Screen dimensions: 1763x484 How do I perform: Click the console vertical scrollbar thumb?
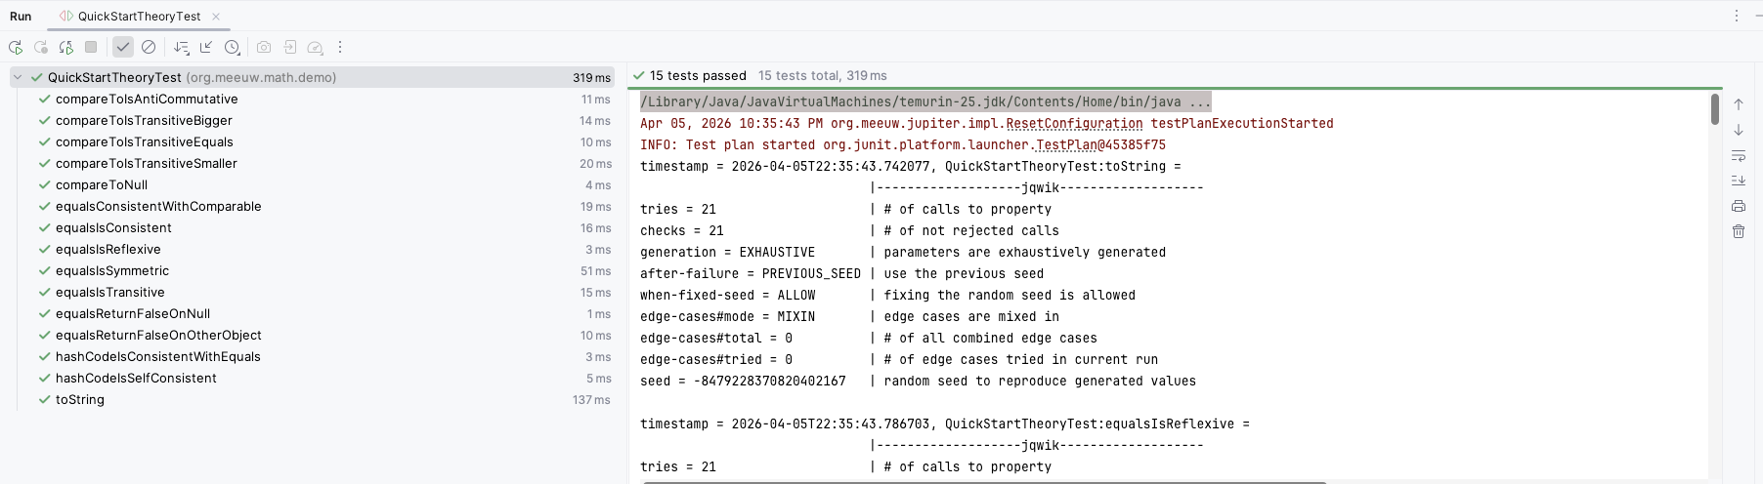[x=1715, y=109]
